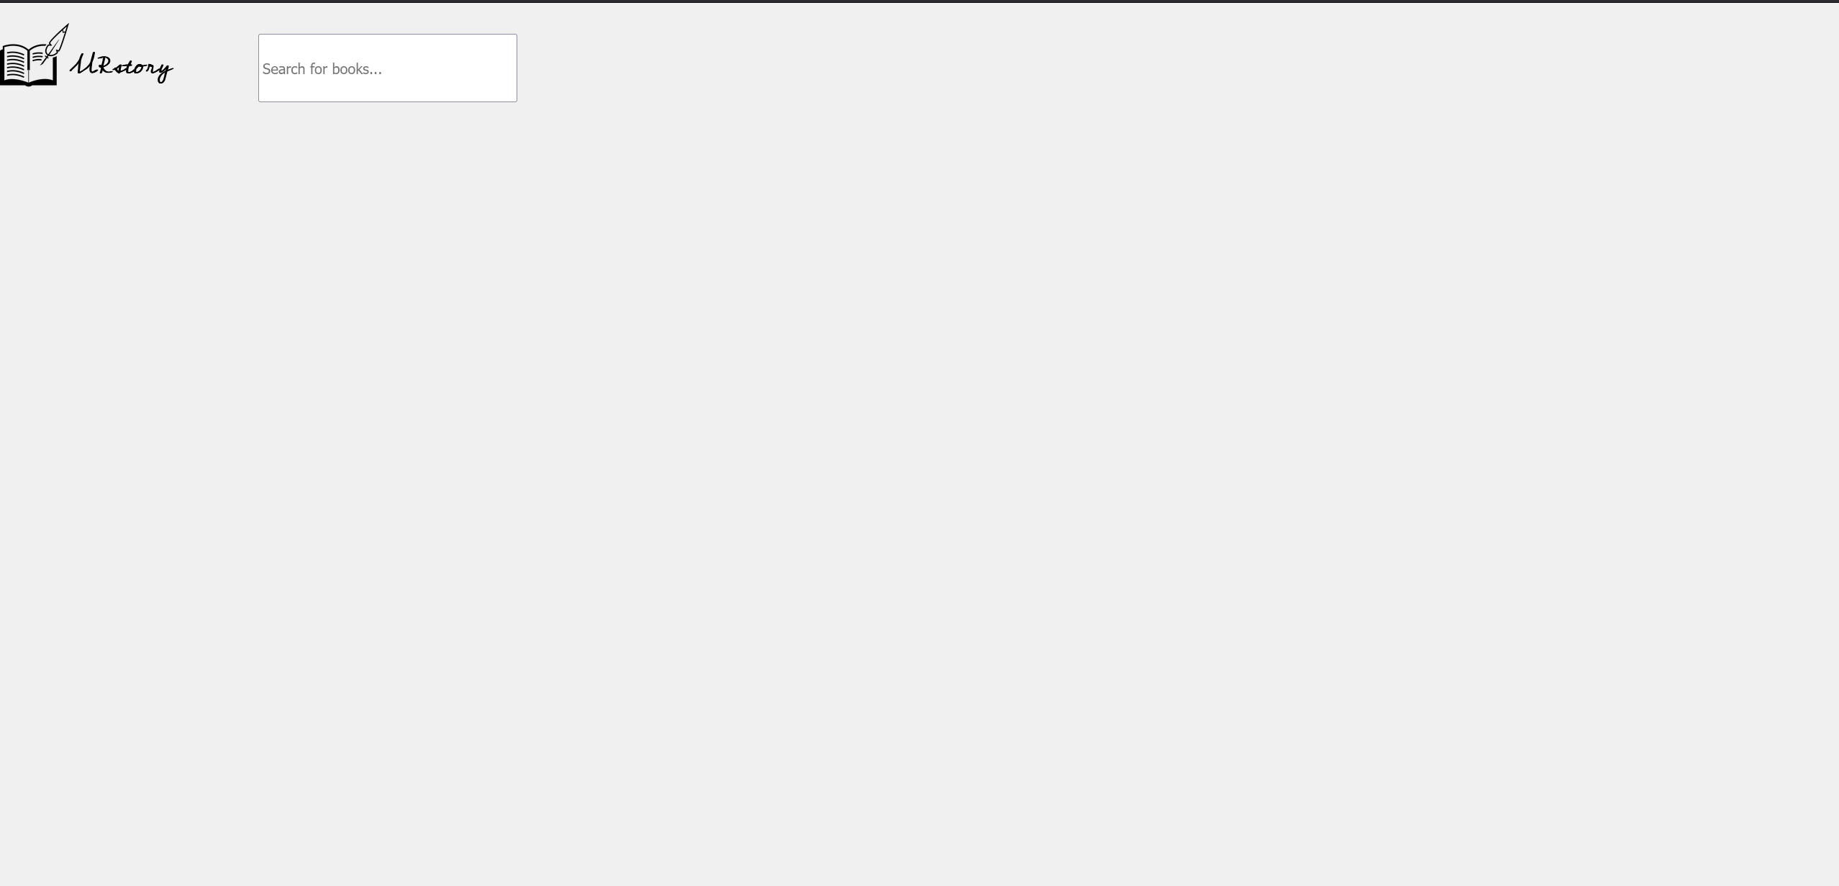
Task: Click the blank header area right of search
Action: pyautogui.click(x=1173, y=68)
